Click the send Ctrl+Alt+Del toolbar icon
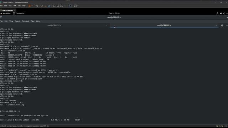Image resolution: width=228 pixels, height=128 pixels. tap(37, 6)
